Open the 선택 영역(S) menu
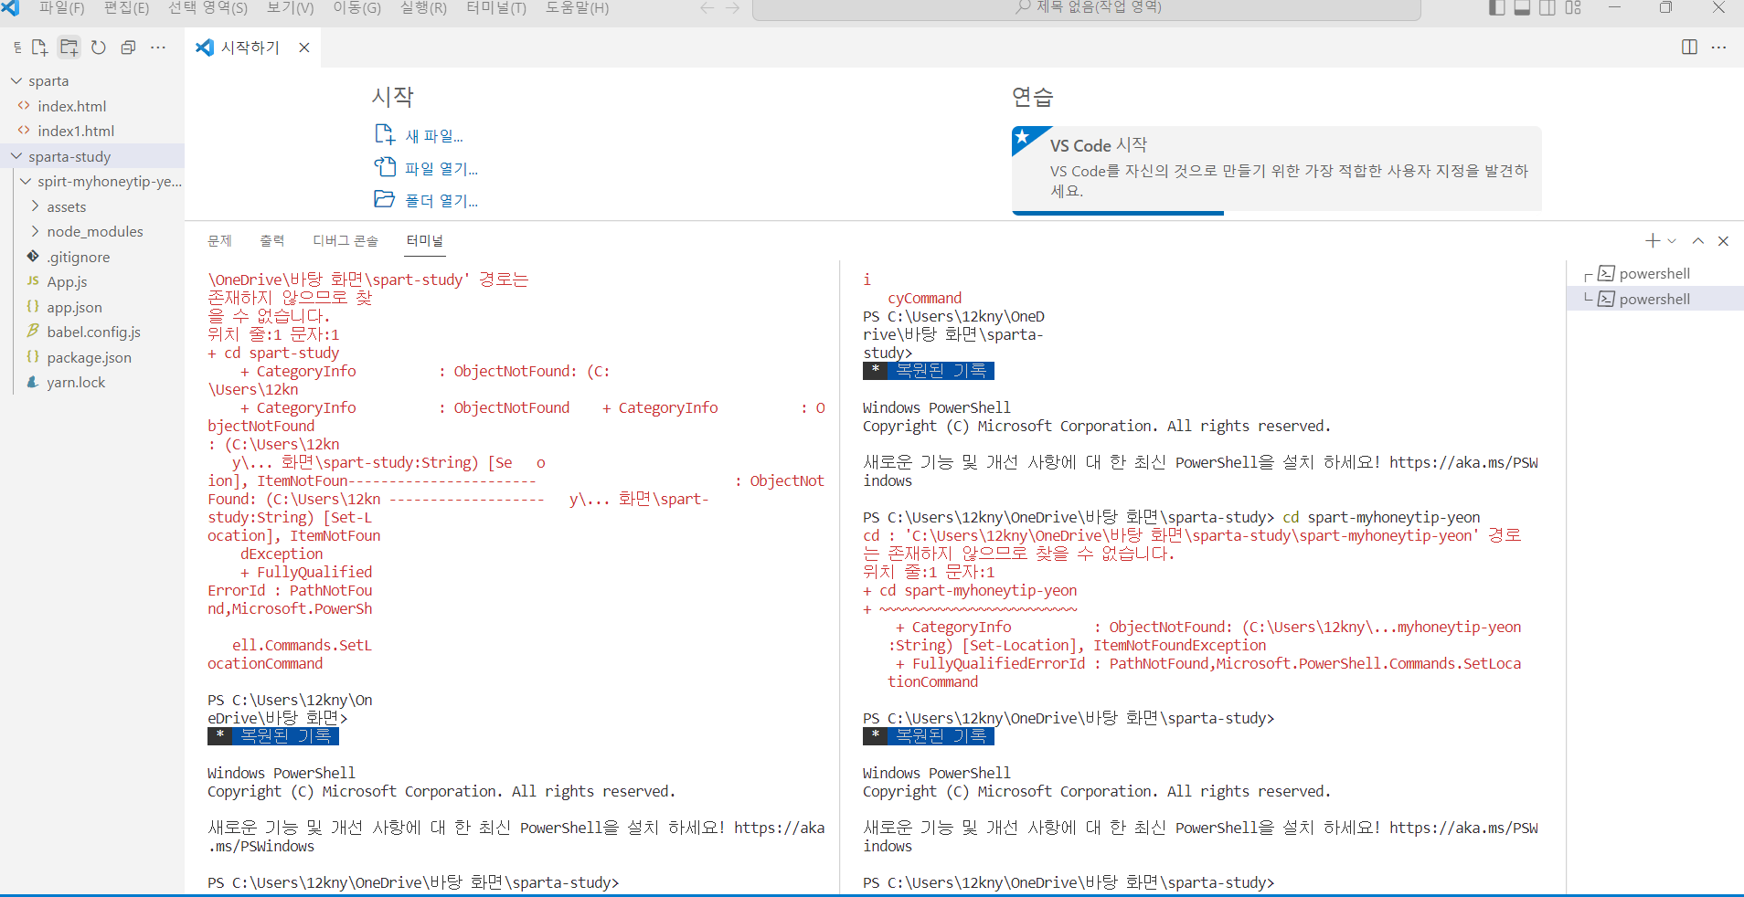This screenshot has width=1744, height=897. pos(207,7)
